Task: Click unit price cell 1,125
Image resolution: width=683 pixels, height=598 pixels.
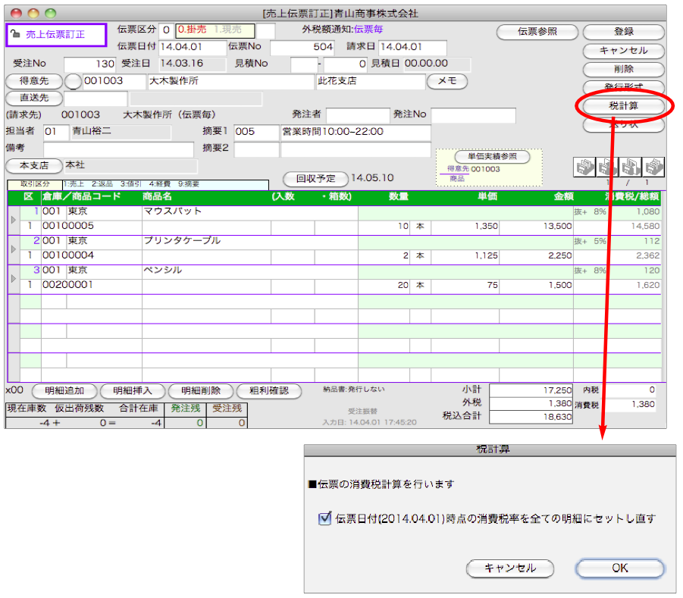Action: (465, 255)
